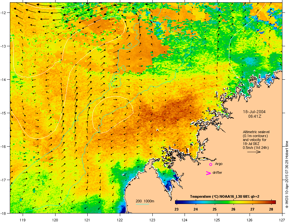Click the 'drifter' legend label

[x=217, y=172]
